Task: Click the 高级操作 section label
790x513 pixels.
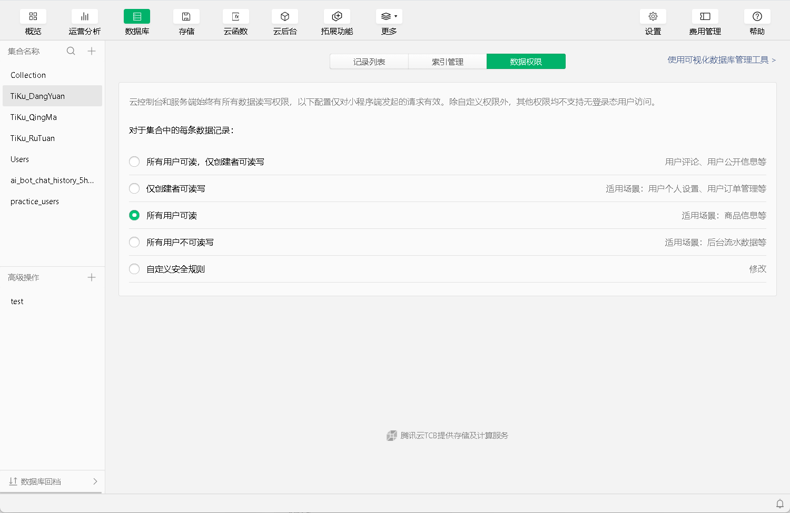Action: [24, 277]
